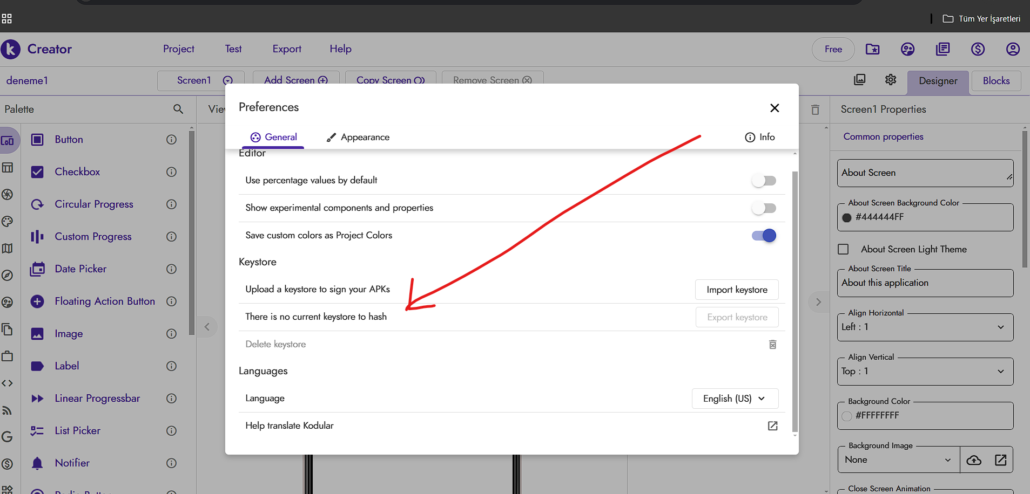
Task: Click About Screen Background Color #444444FF swatch
Action: click(847, 218)
